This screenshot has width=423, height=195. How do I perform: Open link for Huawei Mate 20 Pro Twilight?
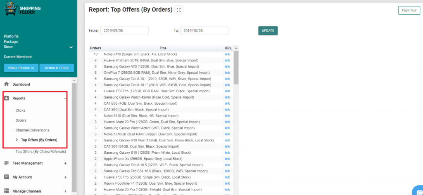227,190
